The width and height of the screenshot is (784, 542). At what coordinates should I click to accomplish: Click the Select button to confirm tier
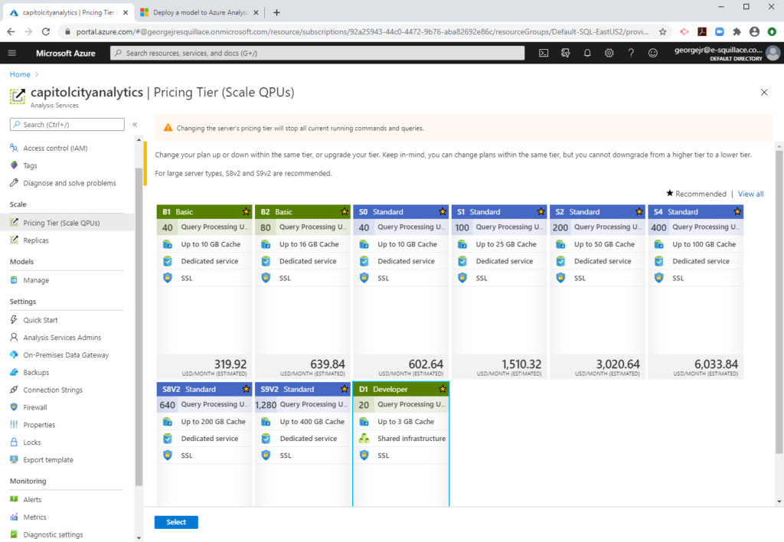click(x=175, y=521)
